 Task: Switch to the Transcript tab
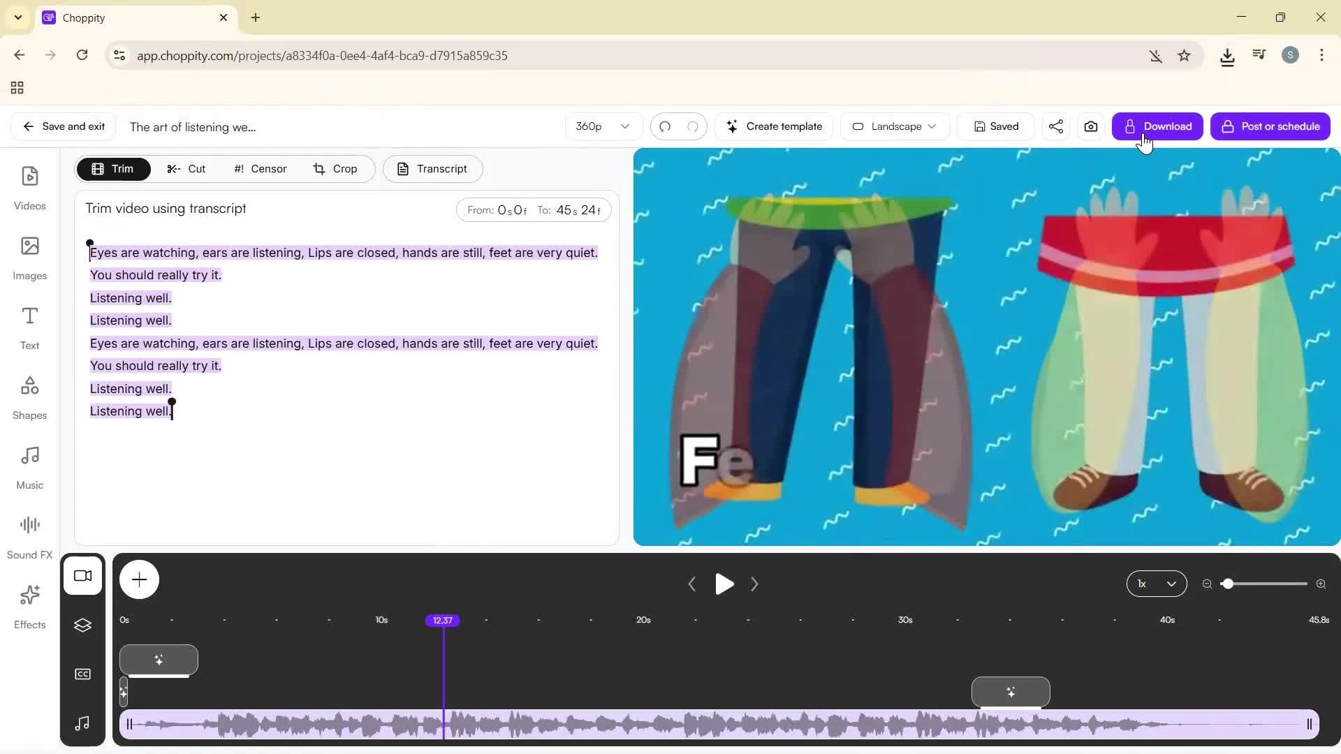[x=432, y=168]
